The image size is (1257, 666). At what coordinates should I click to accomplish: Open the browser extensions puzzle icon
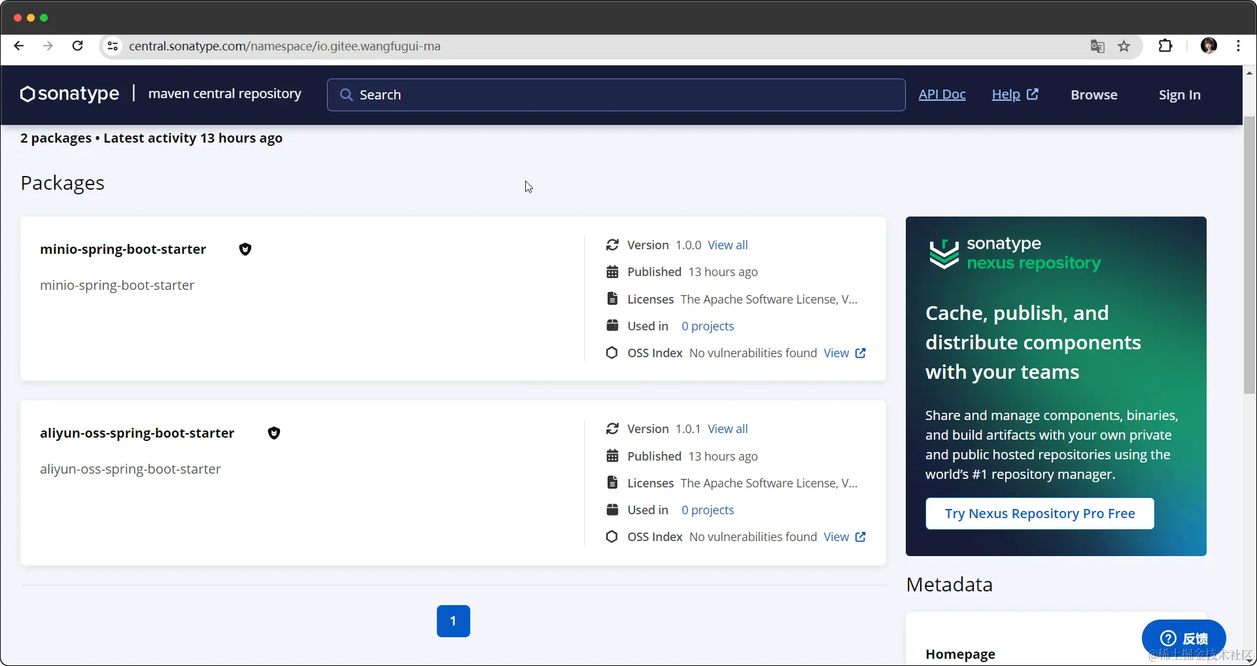click(x=1165, y=46)
